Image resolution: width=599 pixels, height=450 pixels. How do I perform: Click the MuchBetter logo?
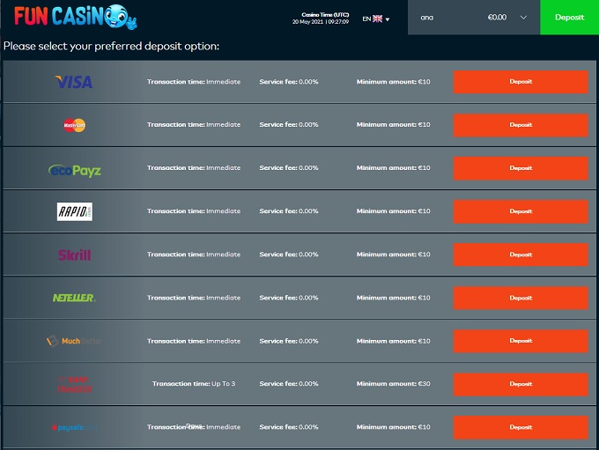tap(74, 341)
